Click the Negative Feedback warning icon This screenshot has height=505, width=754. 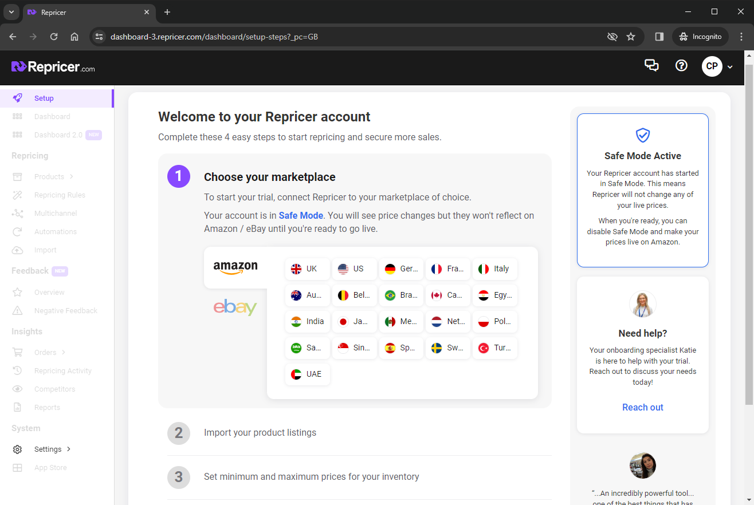click(18, 310)
